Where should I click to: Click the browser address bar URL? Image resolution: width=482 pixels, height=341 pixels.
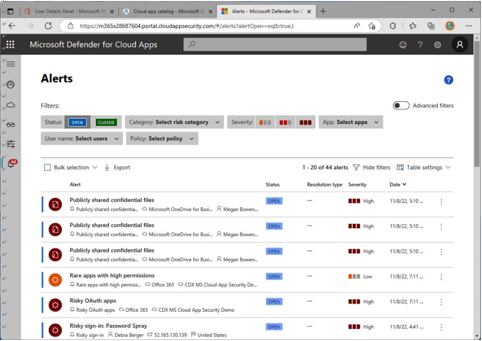click(x=186, y=26)
